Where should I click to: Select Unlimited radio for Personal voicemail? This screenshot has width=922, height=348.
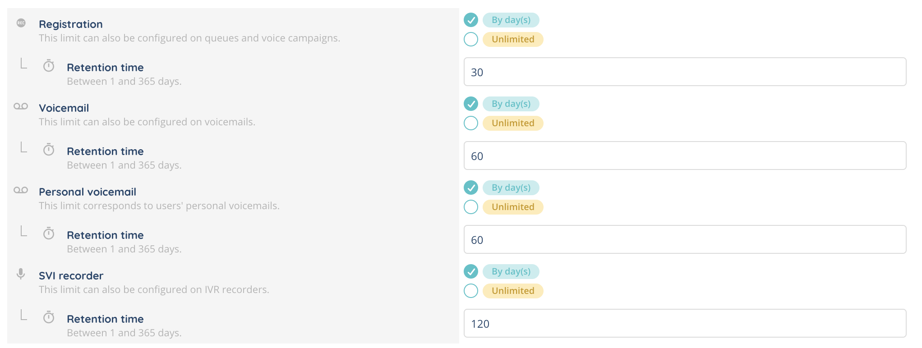point(471,207)
